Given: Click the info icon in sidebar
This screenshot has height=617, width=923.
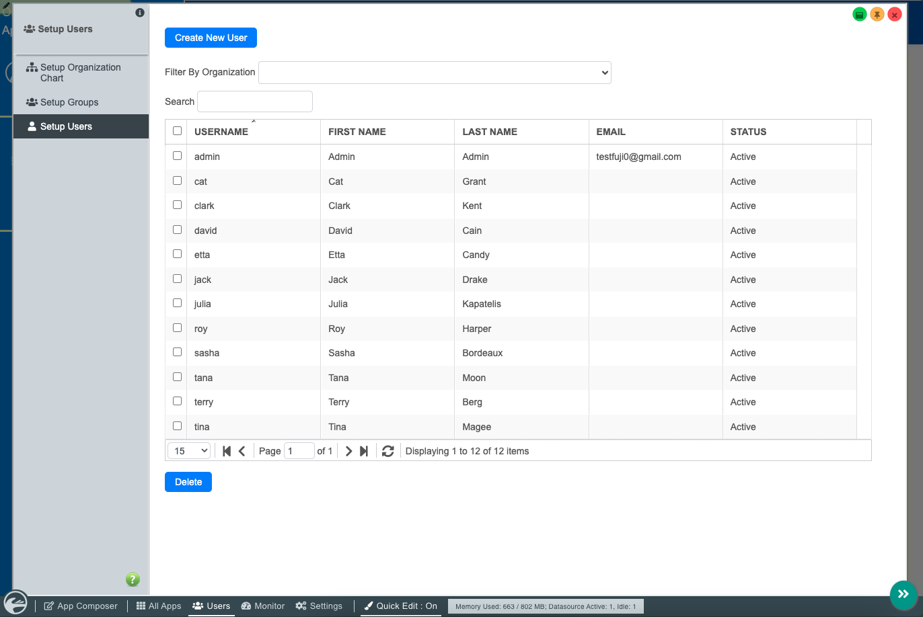Looking at the screenshot, I should click(140, 13).
